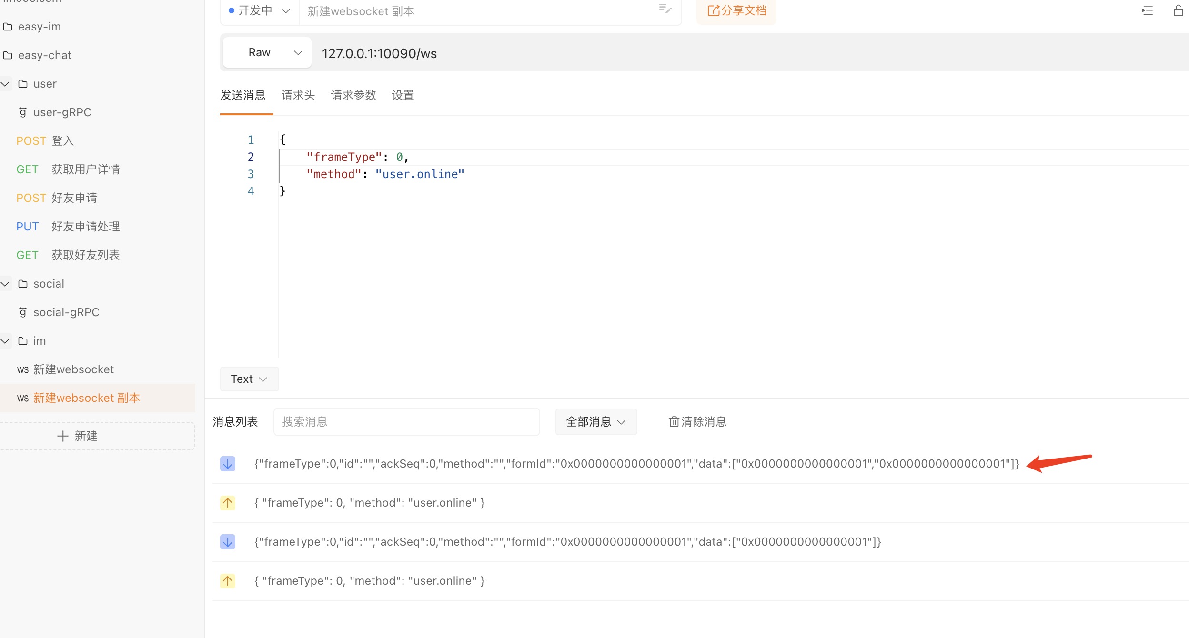The width and height of the screenshot is (1189, 638).
Task: Collapse the social folder chevron
Action: pos(6,284)
